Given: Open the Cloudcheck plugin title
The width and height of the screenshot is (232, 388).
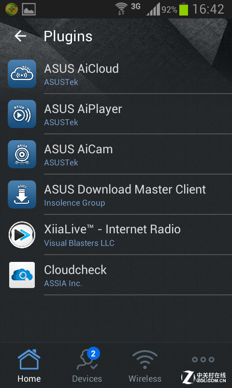Looking at the screenshot, I should click(75, 270).
